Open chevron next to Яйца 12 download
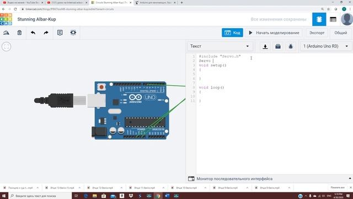The width and height of the screenshot is (353, 199). click(121, 188)
